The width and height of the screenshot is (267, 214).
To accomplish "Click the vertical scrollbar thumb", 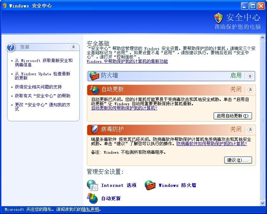I will pyautogui.click(x=262, y=120).
